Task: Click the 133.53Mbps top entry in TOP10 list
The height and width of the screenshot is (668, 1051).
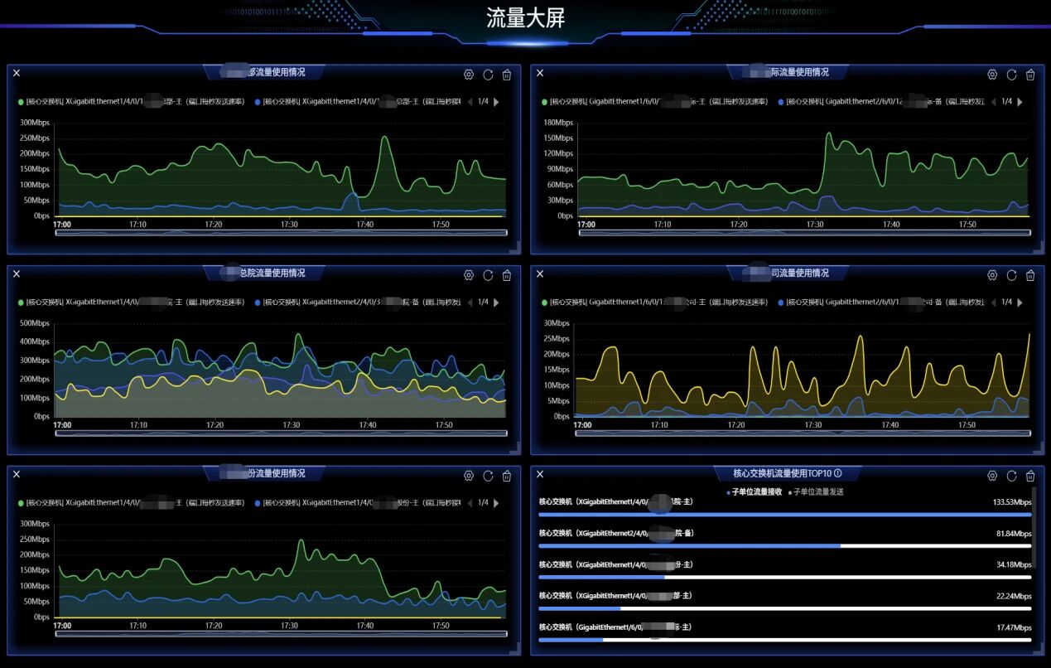Action: tap(784, 508)
